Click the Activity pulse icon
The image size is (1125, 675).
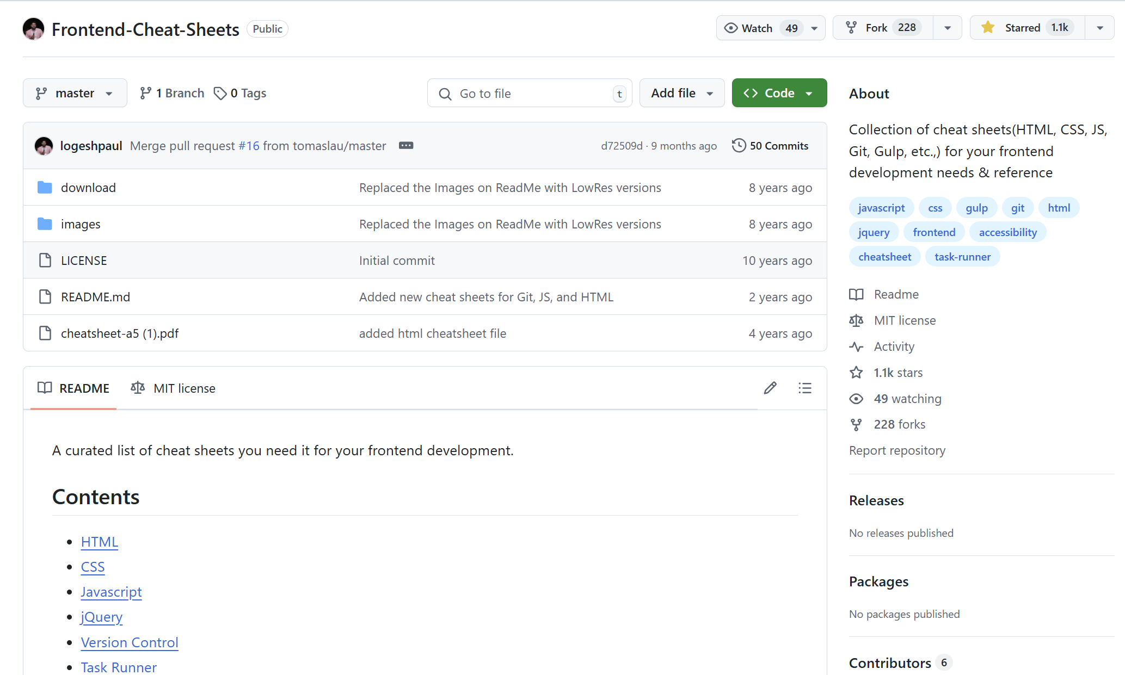856,346
